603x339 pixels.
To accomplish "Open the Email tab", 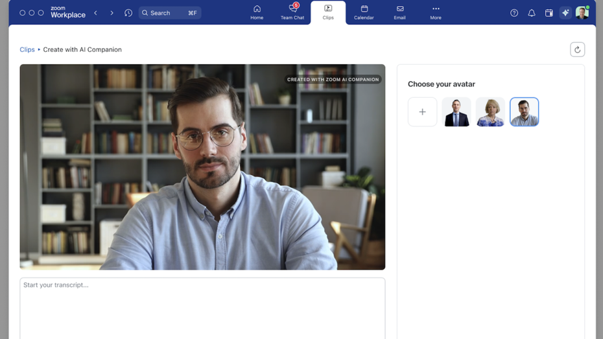I will coord(399,12).
